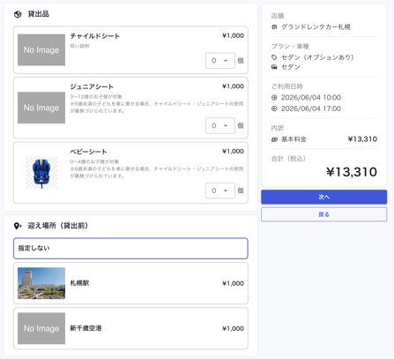Viewport: 394px width, 359px height.
Task: Click the 迎え場所 location pin icon
Action: (18, 226)
